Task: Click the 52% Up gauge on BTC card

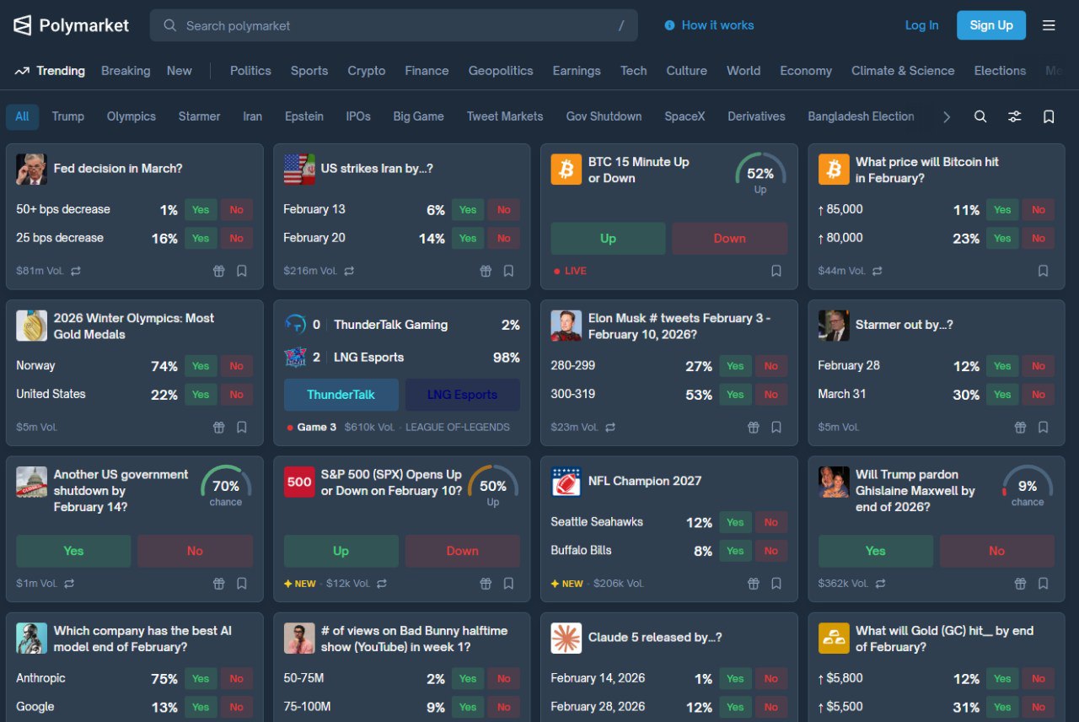Action: pos(760,175)
